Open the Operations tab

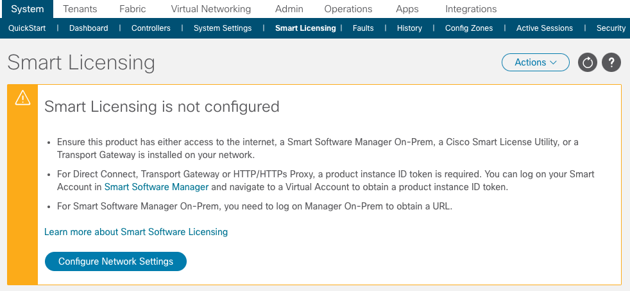[x=348, y=9]
